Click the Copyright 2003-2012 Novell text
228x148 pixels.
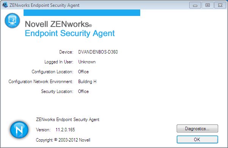(63, 140)
